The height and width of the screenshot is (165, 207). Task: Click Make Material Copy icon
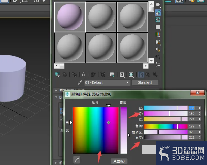pos(93,75)
